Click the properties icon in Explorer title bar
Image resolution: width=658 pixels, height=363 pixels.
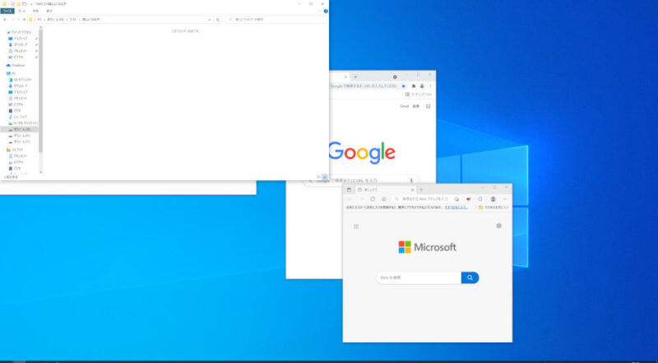pyautogui.click(x=13, y=4)
